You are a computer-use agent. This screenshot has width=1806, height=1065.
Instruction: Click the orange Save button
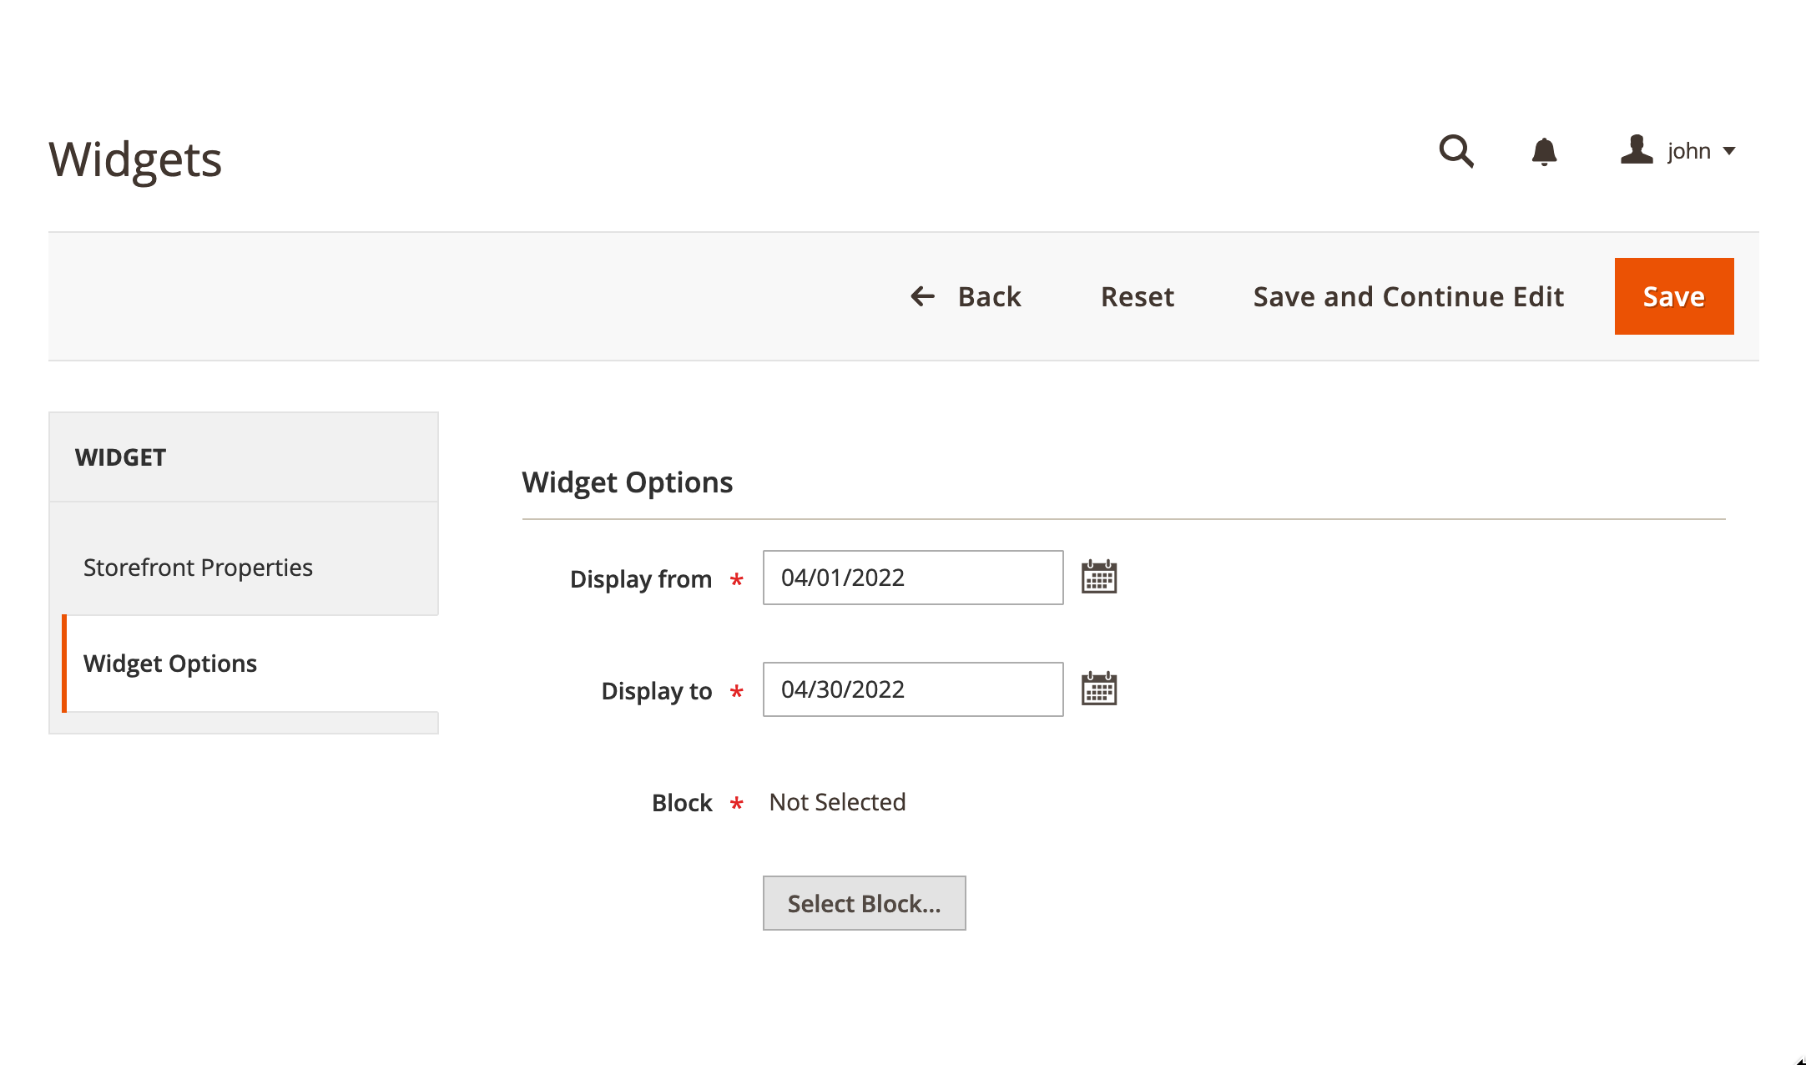pyautogui.click(x=1673, y=296)
